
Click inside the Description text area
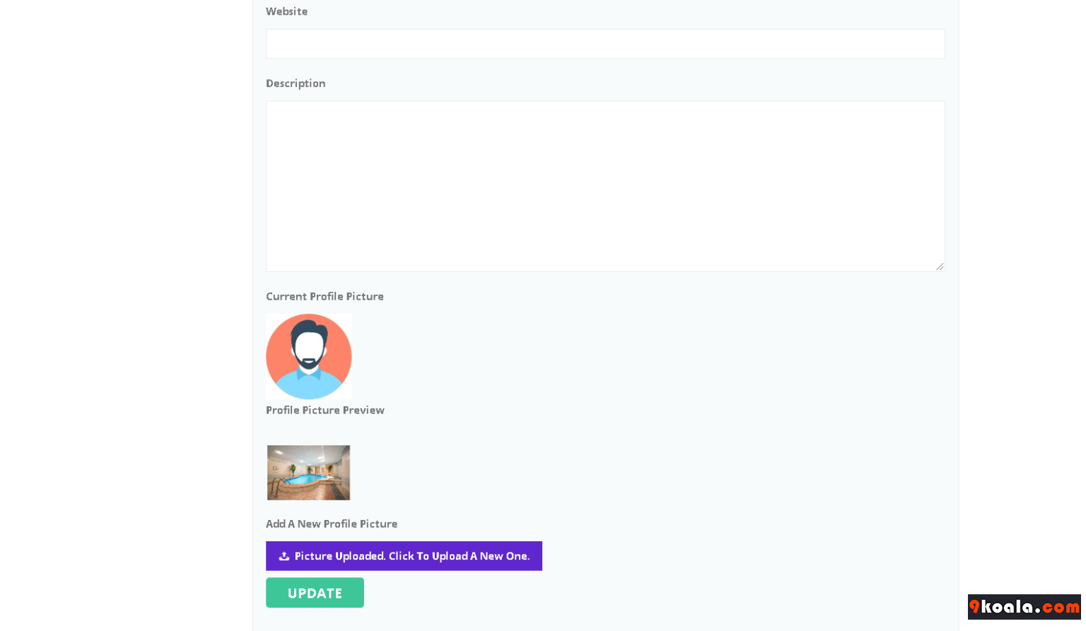(605, 186)
